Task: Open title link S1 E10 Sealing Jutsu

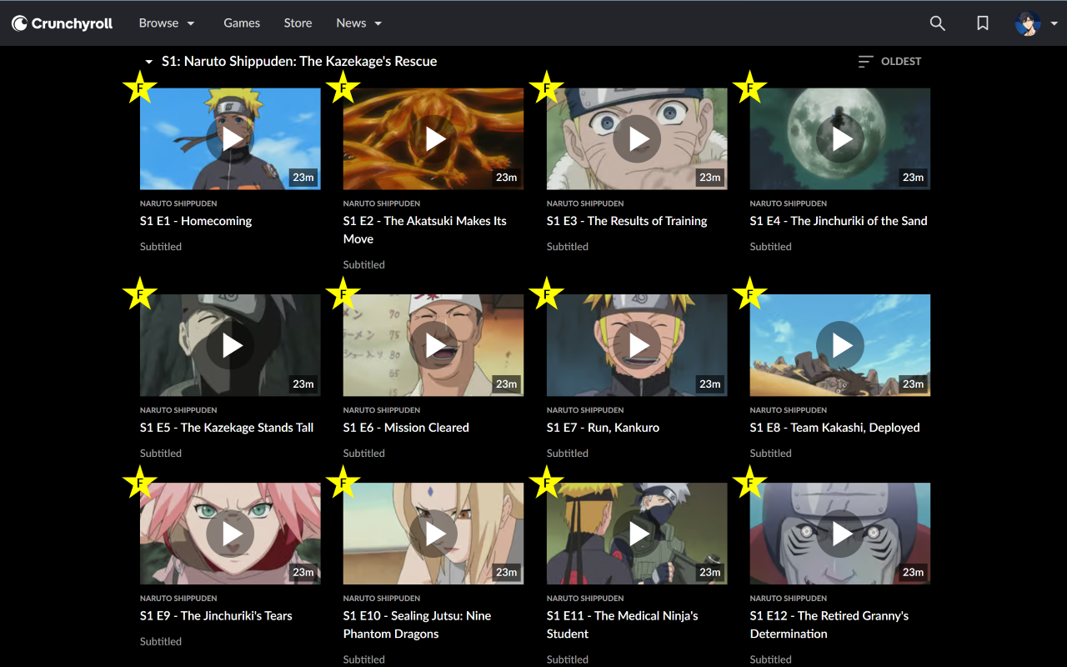Action: (418, 625)
